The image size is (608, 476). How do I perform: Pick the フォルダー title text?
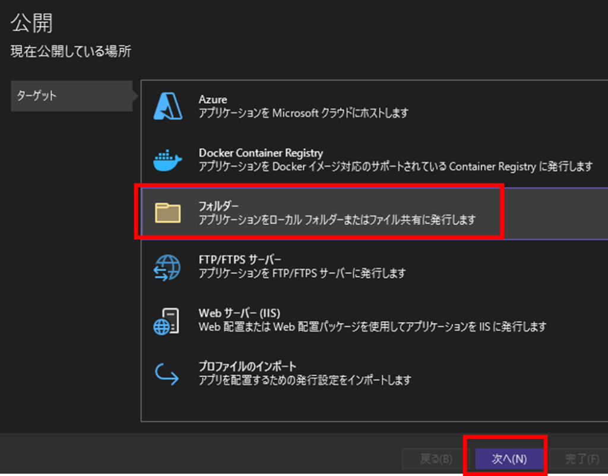click(x=218, y=207)
